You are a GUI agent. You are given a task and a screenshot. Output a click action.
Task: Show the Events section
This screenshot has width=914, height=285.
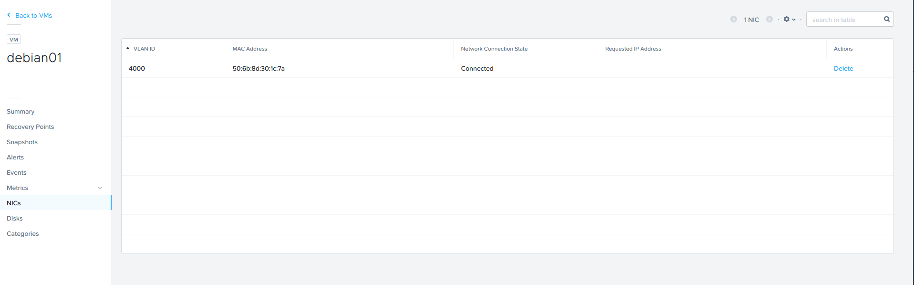(16, 172)
